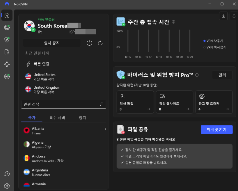Open the 광고 및 트래커 card

(214, 102)
